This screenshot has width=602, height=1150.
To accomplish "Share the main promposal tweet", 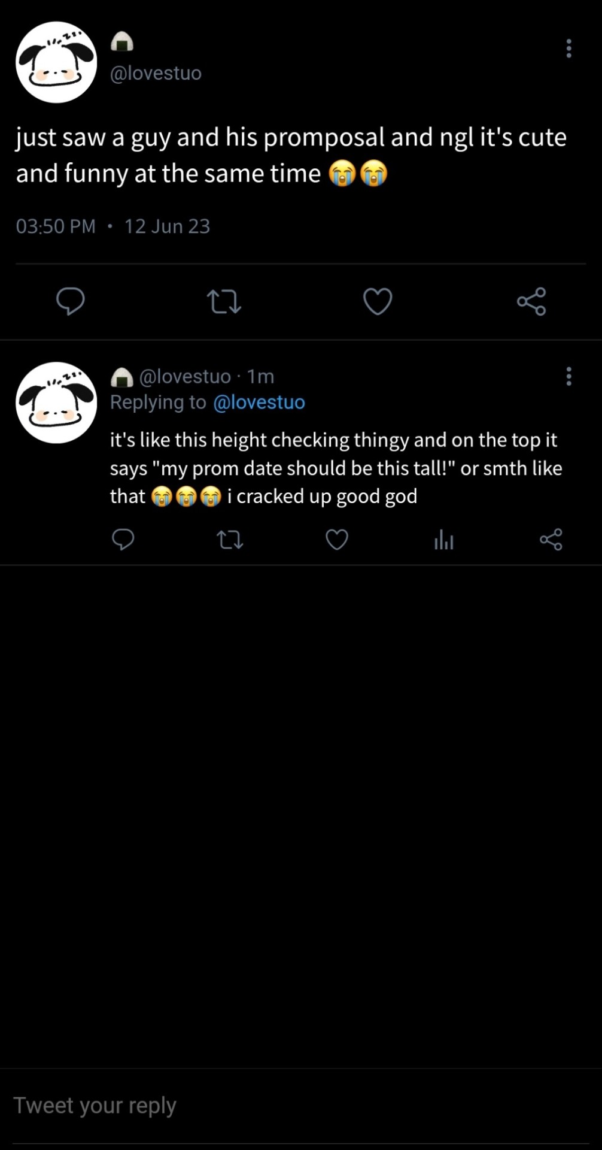I will pyautogui.click(x=531, y=301).
